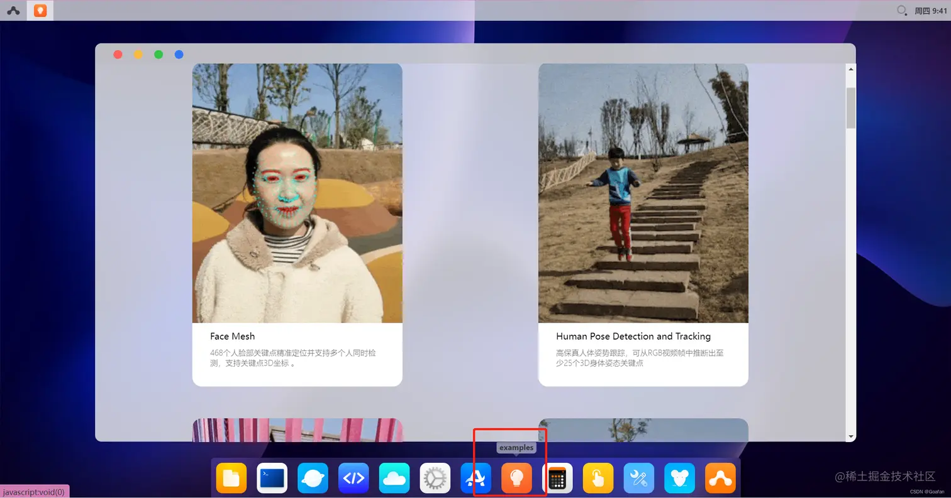The image size is (951, 498).
Task: Open the Human Pose Detection demo image
Action: click(x=643, y=193)
